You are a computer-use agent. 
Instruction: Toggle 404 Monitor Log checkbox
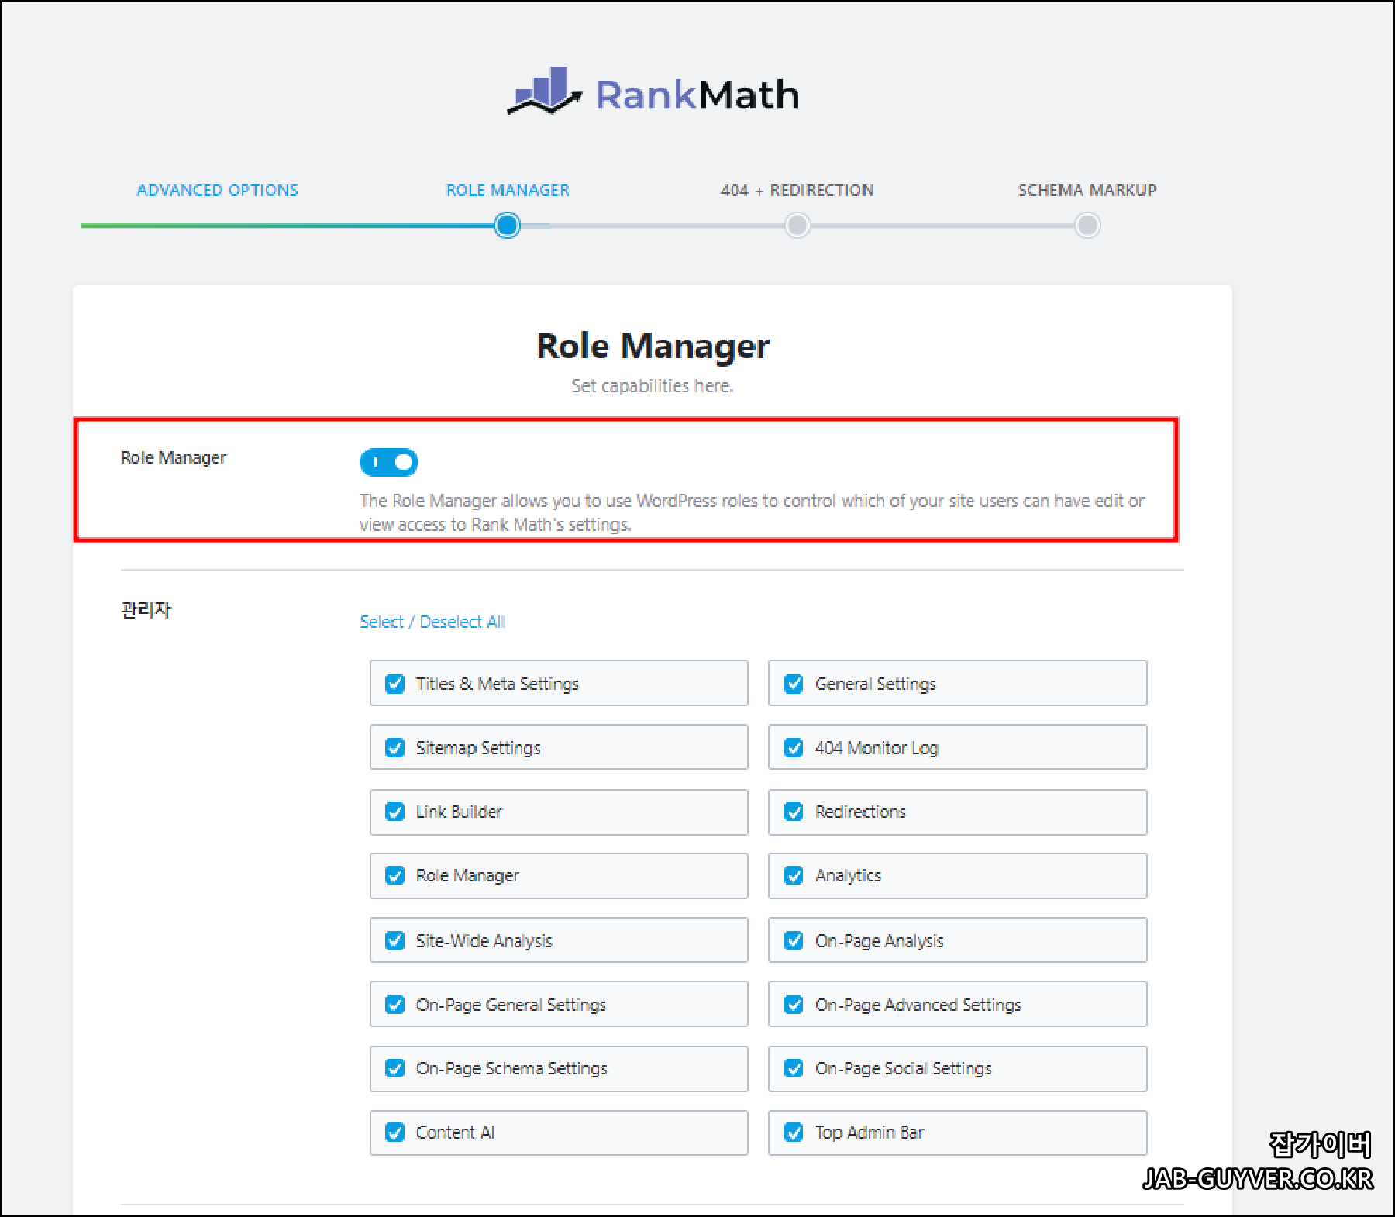coord(794,747)
